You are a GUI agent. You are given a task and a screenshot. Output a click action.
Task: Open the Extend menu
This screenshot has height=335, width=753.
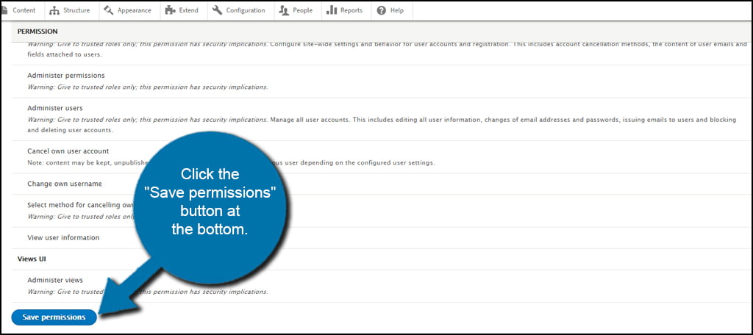click(x=189, y=10)
